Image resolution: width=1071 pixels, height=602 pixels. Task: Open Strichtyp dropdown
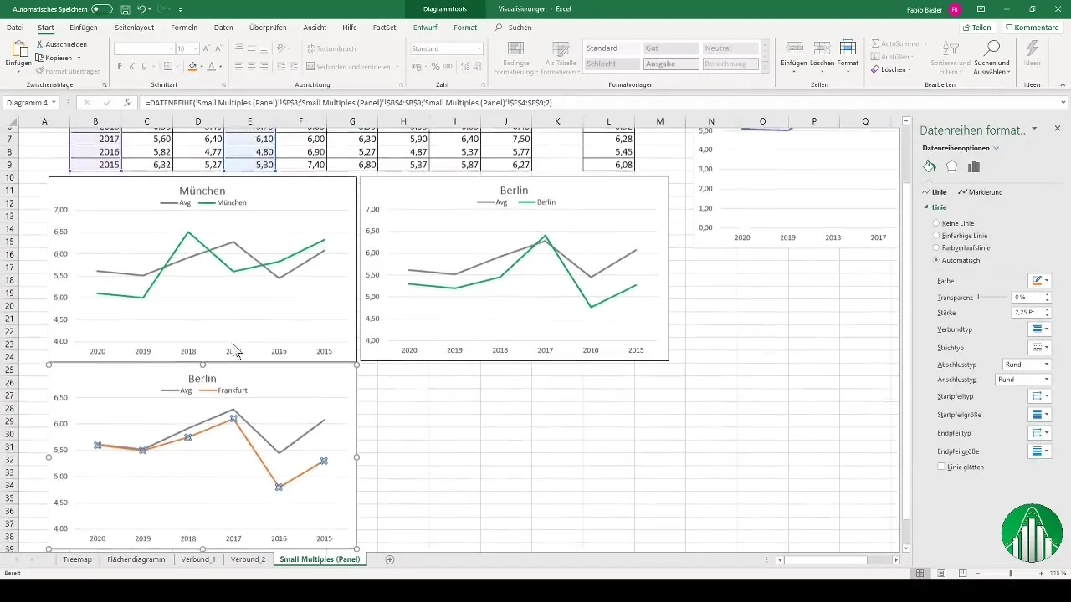pos(1039,347)
